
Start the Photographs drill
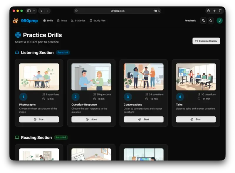(x=39, y=119)
